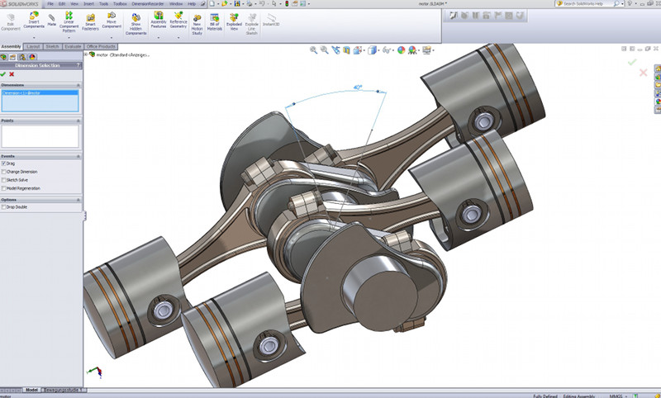Screen dimensions: 661x398
Task: Select the Mate tool
Action: pos(51,17)
